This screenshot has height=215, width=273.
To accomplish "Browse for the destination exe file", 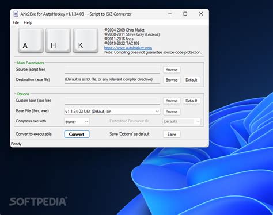I will (172, 80).
